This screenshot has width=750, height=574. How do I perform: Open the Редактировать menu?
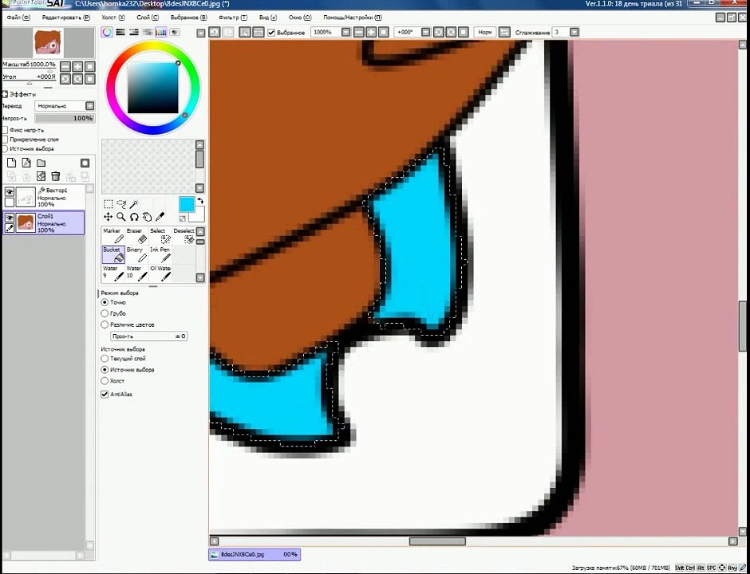65,18
